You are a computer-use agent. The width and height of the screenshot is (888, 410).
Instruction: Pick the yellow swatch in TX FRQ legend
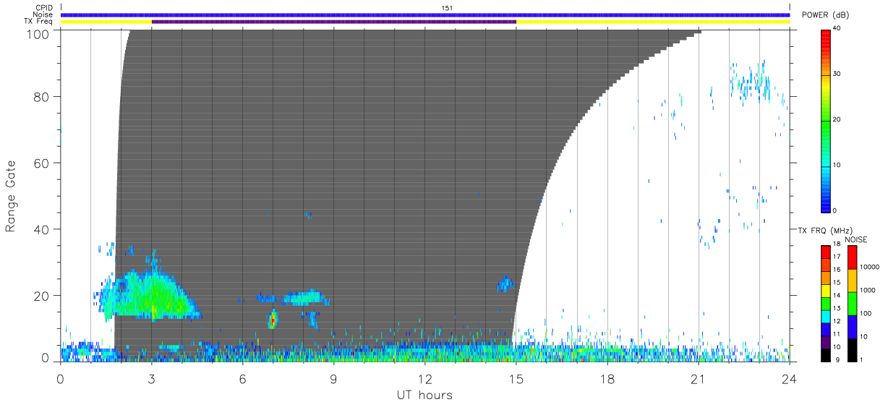pos(825,291)
